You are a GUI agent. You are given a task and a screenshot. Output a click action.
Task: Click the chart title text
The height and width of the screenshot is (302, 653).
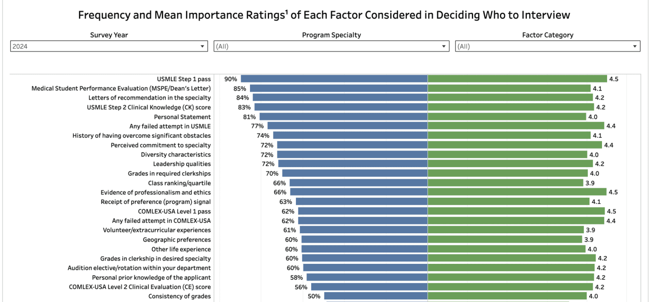326,14
